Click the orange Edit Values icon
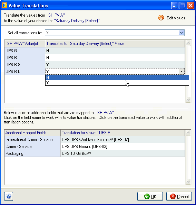196x205 pixels. tap(161, 18)
